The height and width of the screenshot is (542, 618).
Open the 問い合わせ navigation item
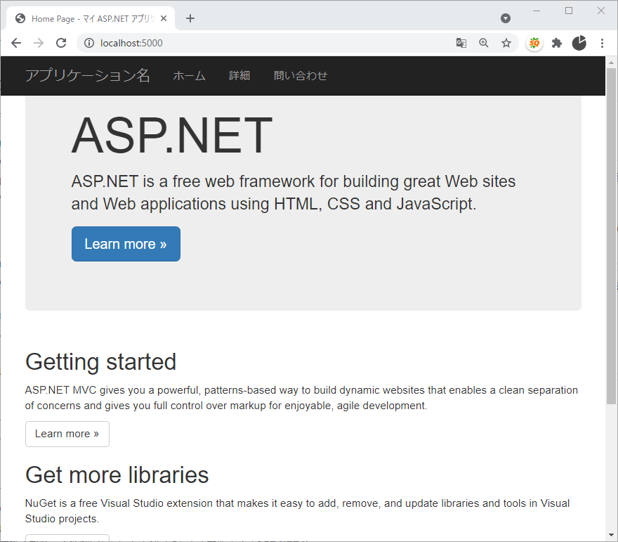[301, 76]
